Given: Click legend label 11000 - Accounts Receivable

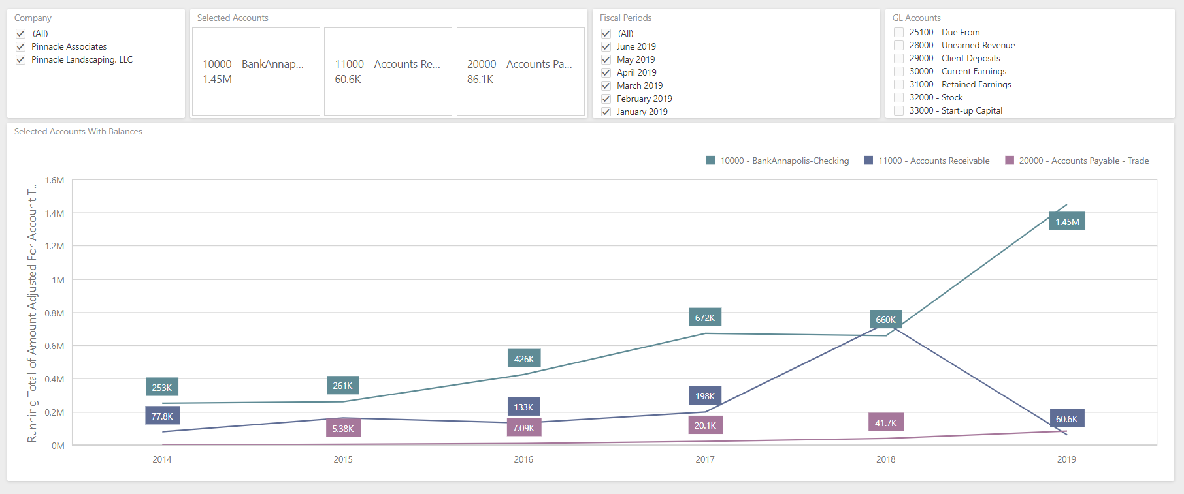Looking at the screenshot, I should click(x=934, y=161).
